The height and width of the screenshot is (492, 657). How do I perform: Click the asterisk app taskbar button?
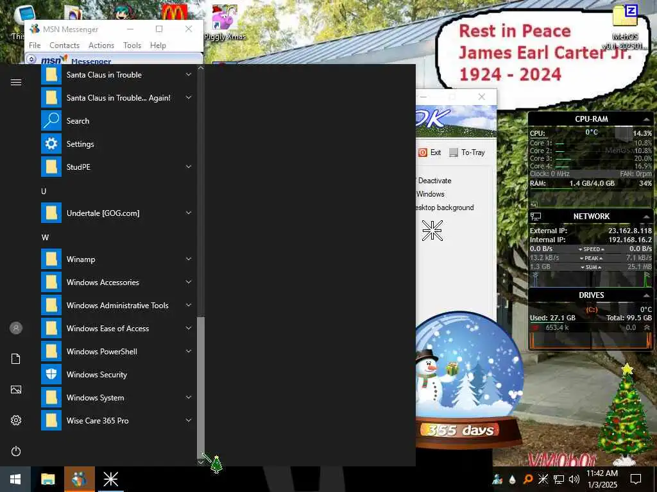[x=111, y=479]
